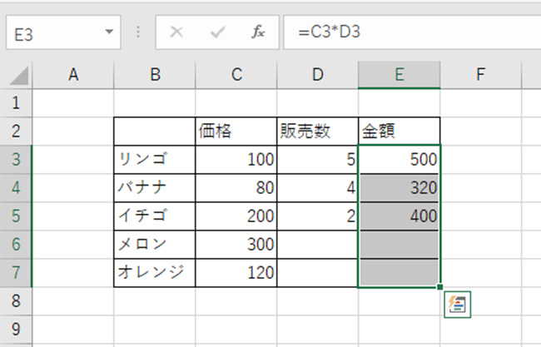
Task: Select the row 1 header
Action: (16, 103)
